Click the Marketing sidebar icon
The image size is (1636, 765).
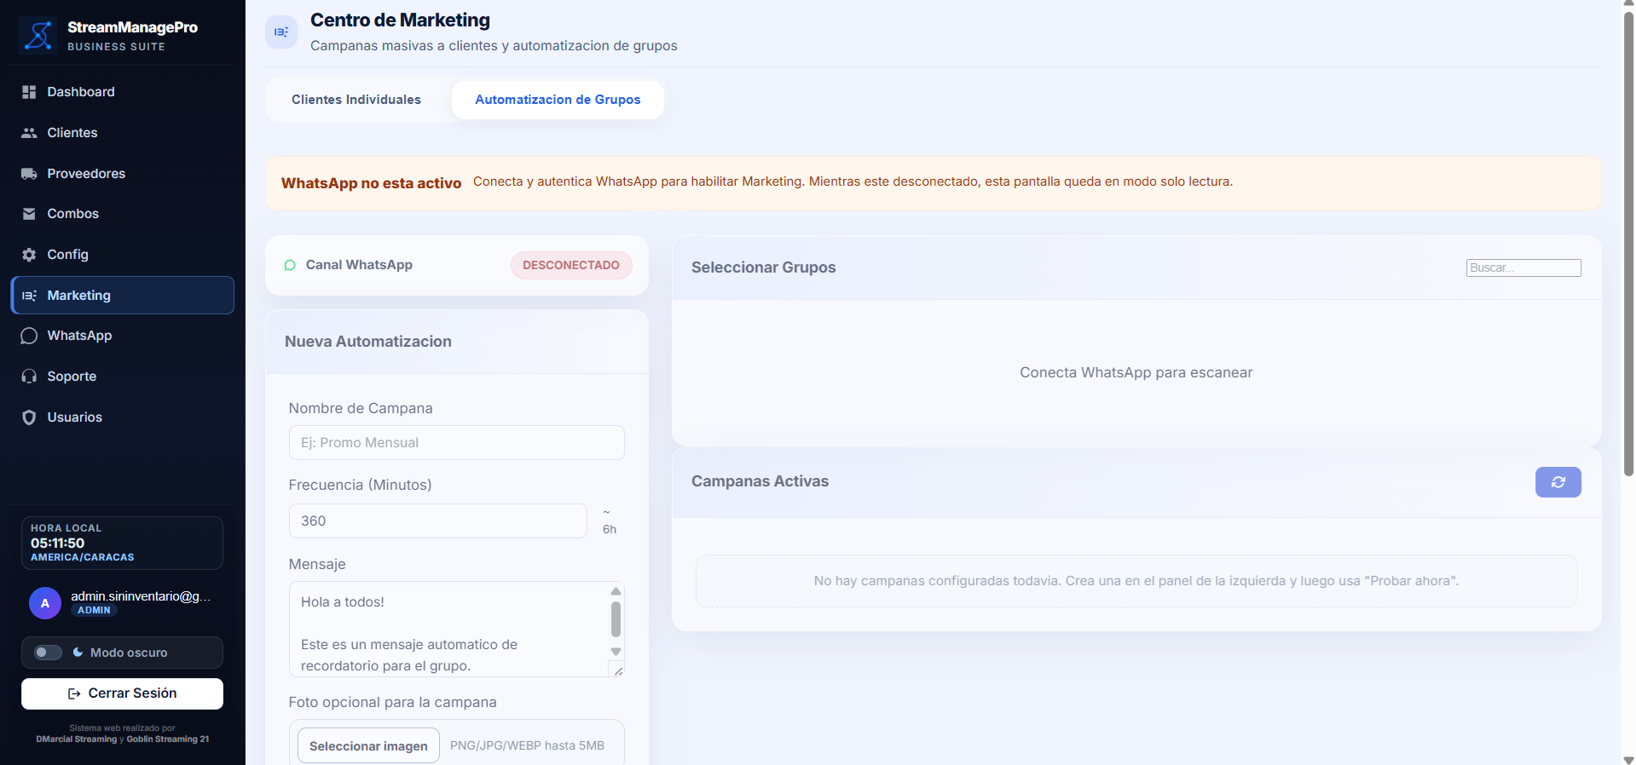pyautogui.click(x=29, y=296)
